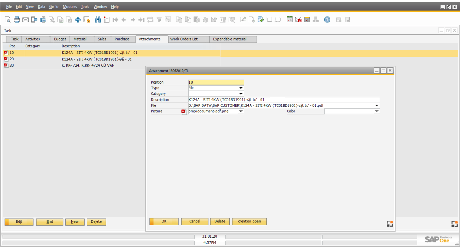Open the Edit menu
This screenshot has width=460, height=247.
[x=19, y=7]
